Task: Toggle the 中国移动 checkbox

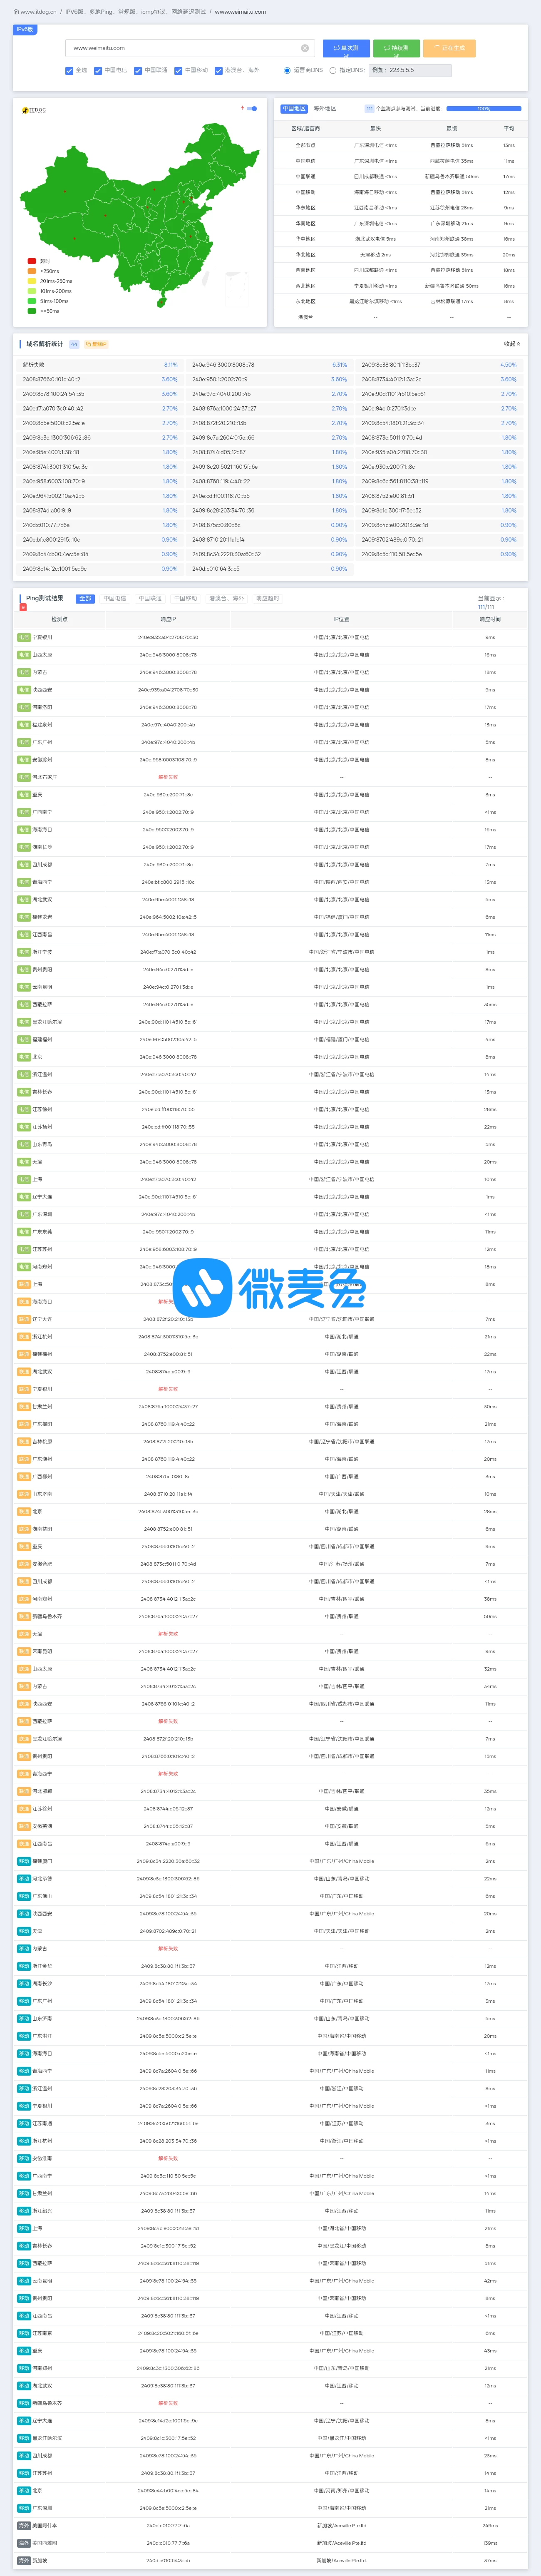Action: (x=178, y=71)
